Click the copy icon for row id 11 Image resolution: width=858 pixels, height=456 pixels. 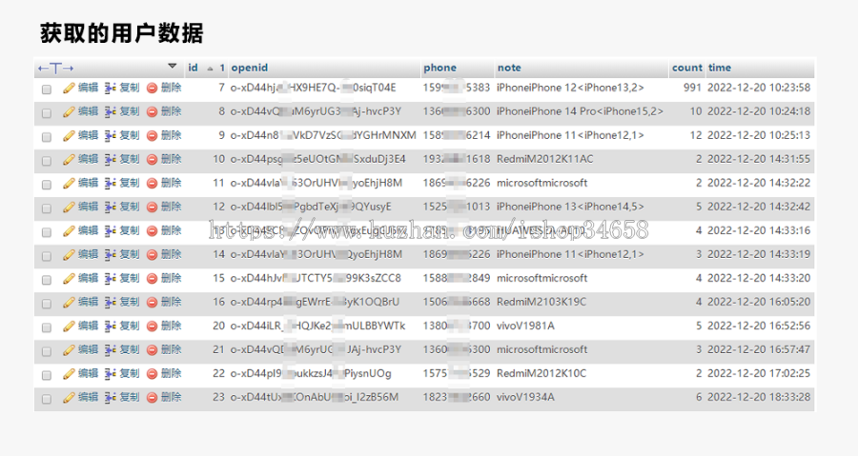[110, 184]
